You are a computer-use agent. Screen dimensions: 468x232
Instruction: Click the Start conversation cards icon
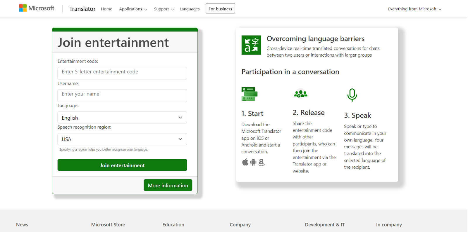249,94
